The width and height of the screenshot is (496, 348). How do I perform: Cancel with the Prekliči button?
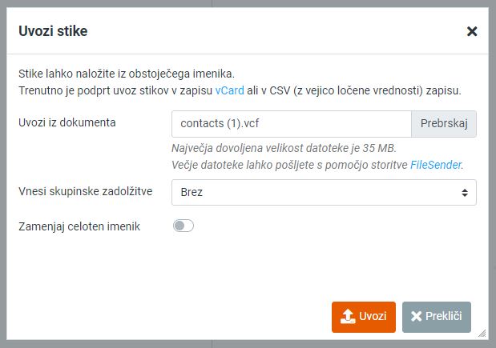coord(437,317)
